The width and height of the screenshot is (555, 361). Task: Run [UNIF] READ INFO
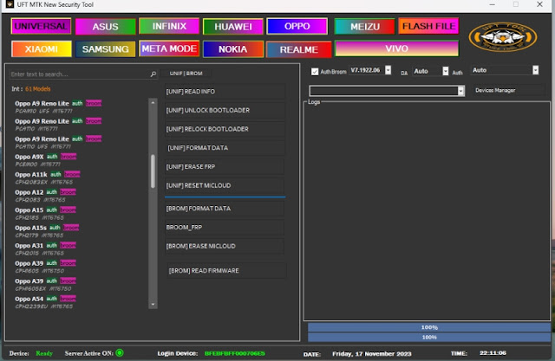pos(225,92)
